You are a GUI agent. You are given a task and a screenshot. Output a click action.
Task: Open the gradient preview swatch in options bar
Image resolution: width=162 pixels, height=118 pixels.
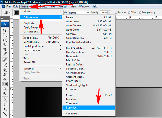tap(17, 12)
